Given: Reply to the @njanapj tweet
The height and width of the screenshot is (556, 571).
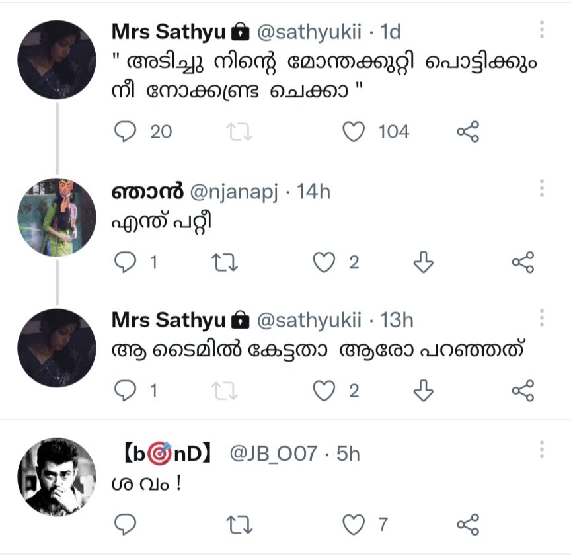Looking at the screenshot, I should (x=126, y=263).
